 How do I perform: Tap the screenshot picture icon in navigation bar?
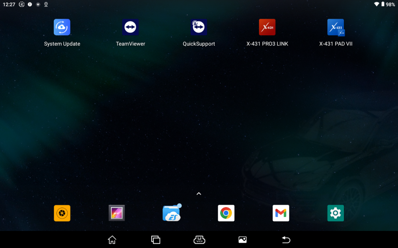pyautogui.click(x=242, y=240)
